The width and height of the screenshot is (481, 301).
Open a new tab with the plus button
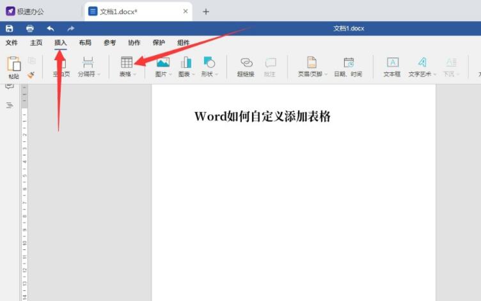click(x=206, y=12)
